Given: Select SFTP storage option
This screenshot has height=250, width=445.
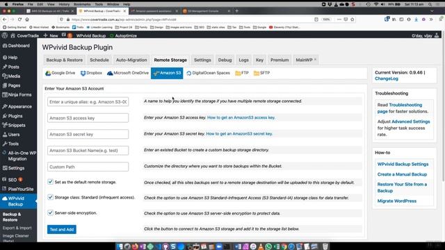Looking at the screenshot, I should pos(261,73).
